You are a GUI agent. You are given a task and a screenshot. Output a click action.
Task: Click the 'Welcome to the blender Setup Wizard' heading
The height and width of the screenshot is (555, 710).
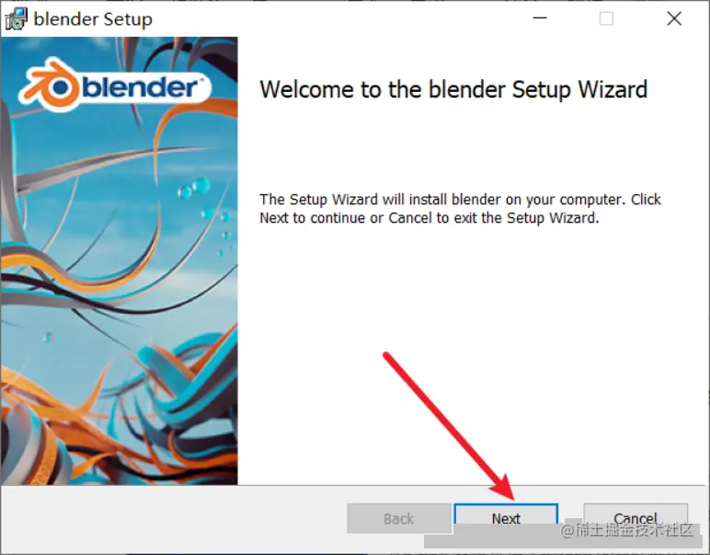pos(453,89)
